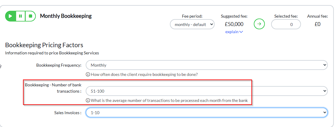Apply suggested fee with green arrow

259,24
